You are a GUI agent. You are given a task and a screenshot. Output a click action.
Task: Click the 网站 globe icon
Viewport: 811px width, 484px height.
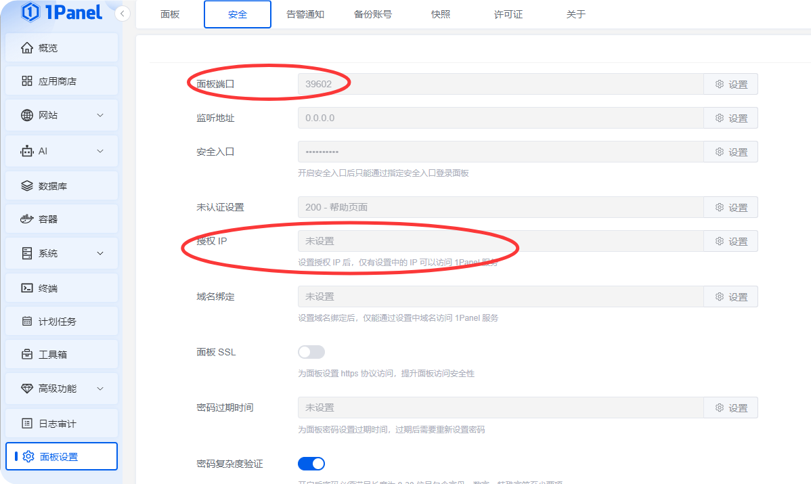[27, 115]
